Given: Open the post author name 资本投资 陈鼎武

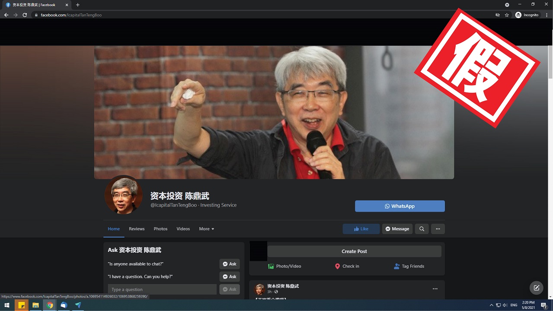Looking at the screenshot, I should (x=283, y=286).
